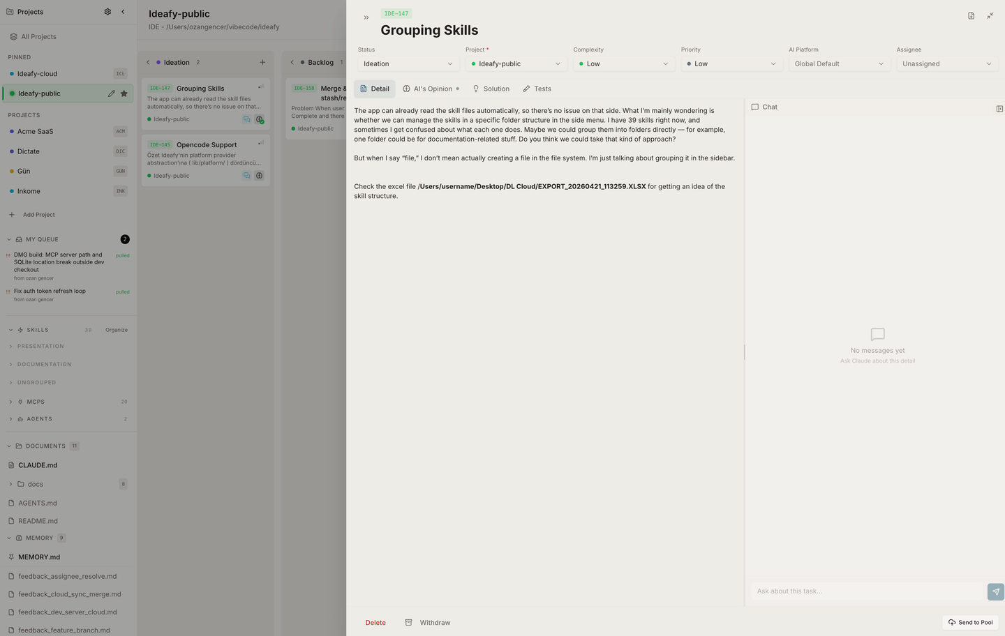
Task: Open the chat icon on Grouping Skills card
Action: [x=246, y=119]
